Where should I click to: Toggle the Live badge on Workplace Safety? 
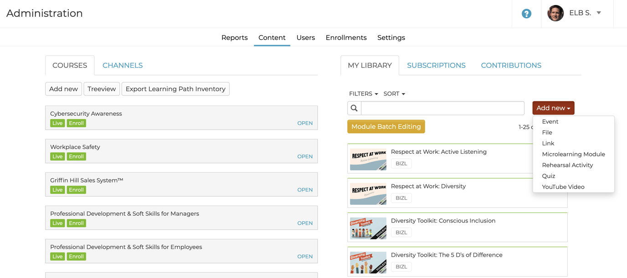coord(57,156)
